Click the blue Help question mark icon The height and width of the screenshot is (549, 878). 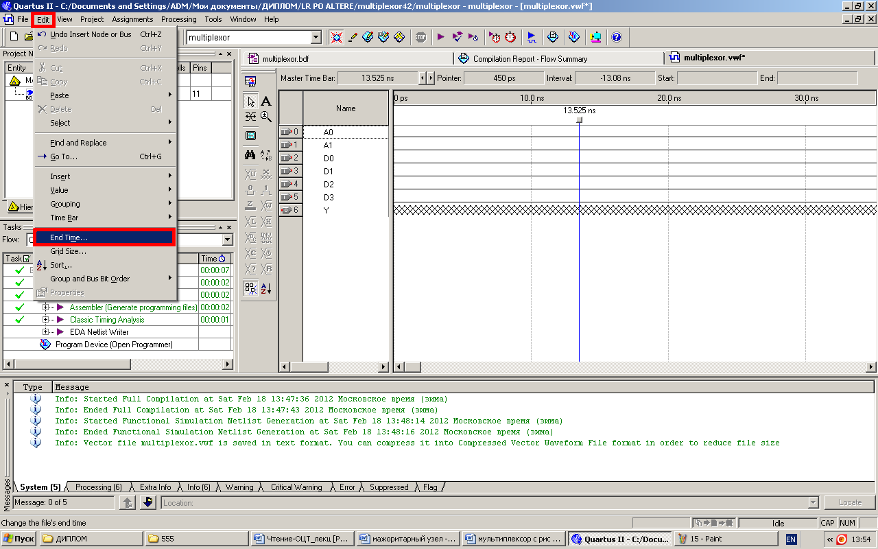pyautogui.click(x=616, y=37)
